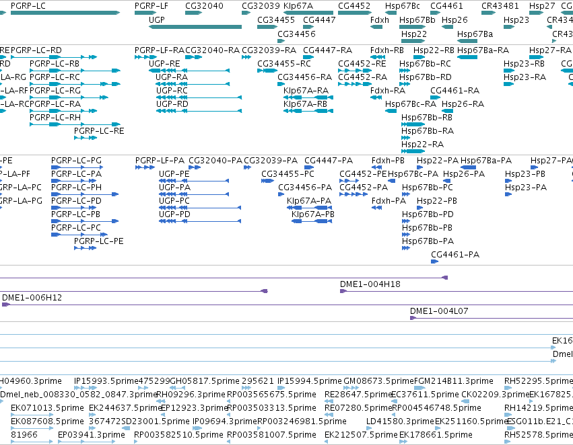This screenshot has height=445, width=573.
Task: Open transcript CG4452-RE
Action: tap(362, 64)
